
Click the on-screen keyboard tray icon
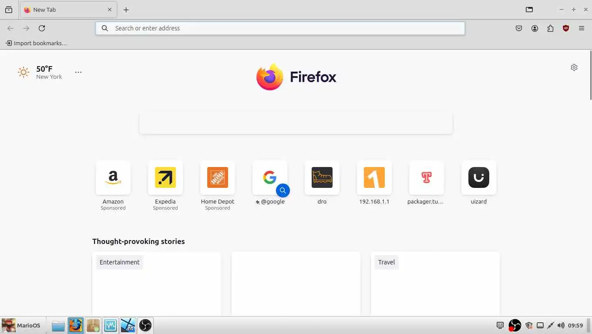pyautogui.click(x=540, y=325)
